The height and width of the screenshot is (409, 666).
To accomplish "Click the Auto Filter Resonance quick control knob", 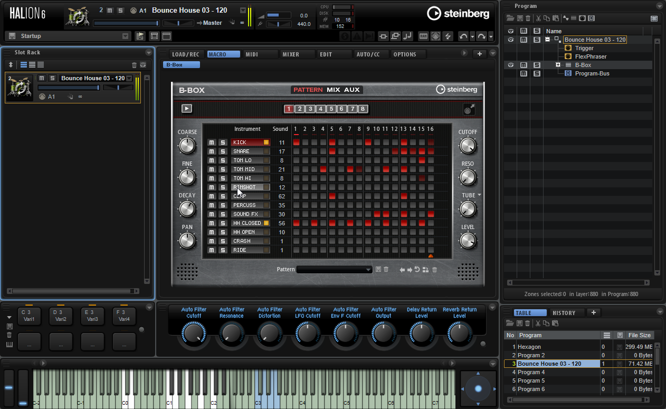I will pos(232,333).
